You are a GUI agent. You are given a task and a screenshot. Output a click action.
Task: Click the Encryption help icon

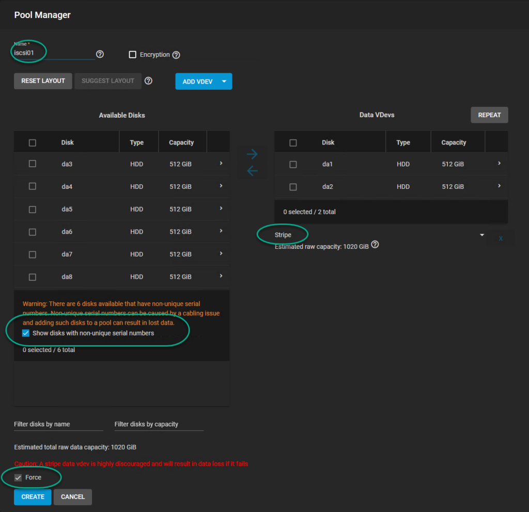[176, 55]
